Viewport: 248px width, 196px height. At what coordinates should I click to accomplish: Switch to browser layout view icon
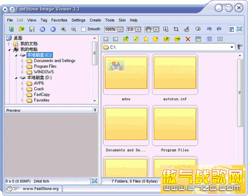[232, 29]
